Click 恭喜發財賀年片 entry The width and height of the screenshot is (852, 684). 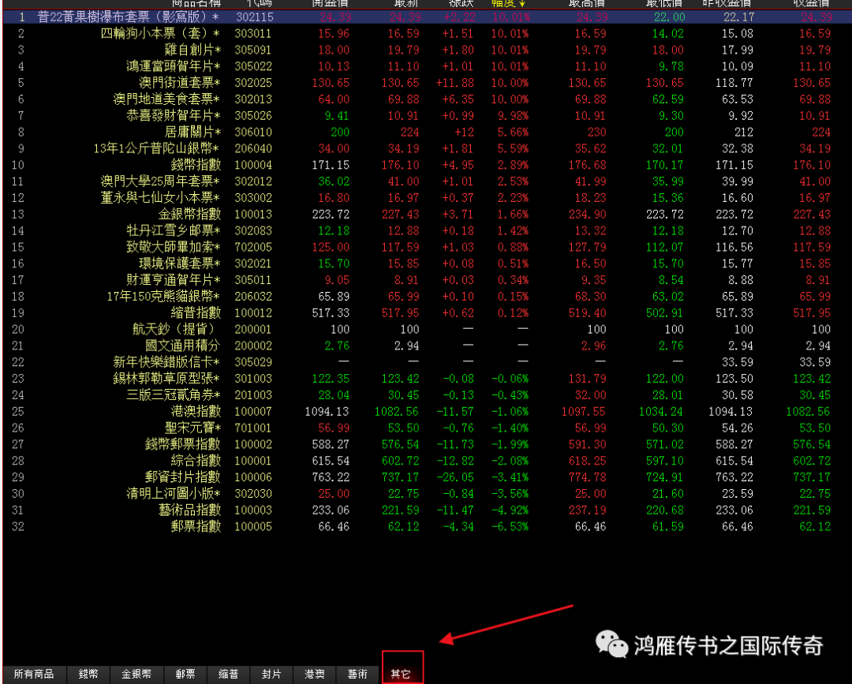174,115
